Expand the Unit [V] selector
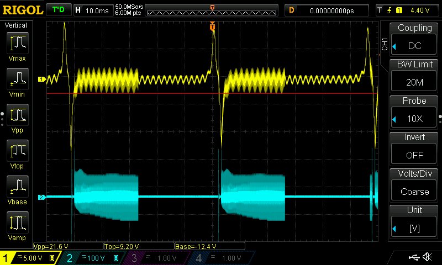The width and height of the screenshot is (442, 265). 414,221
